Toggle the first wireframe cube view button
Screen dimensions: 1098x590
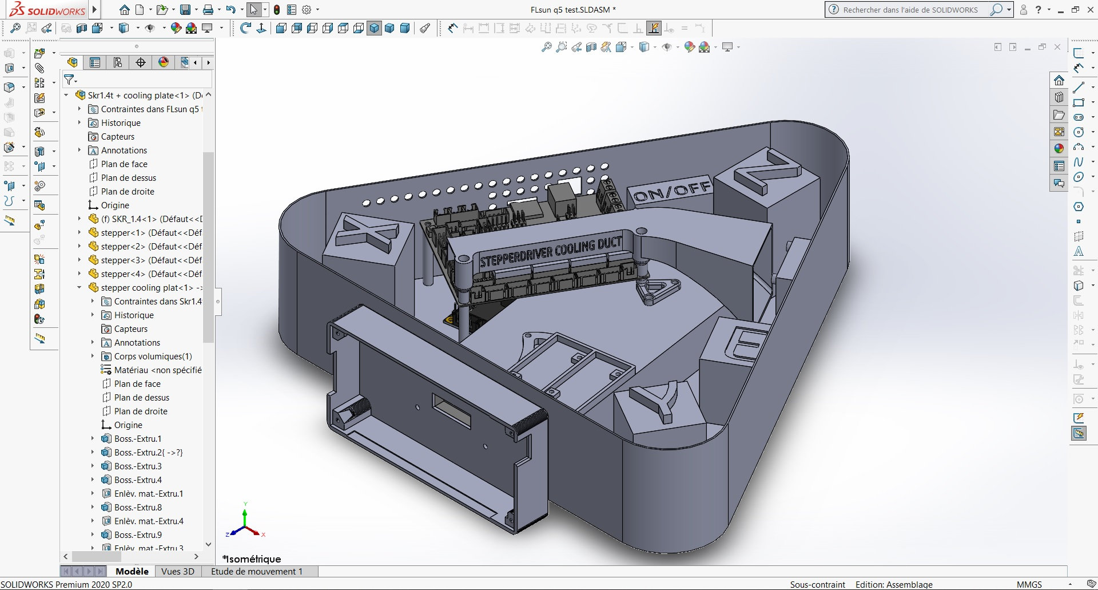(281, 28)
